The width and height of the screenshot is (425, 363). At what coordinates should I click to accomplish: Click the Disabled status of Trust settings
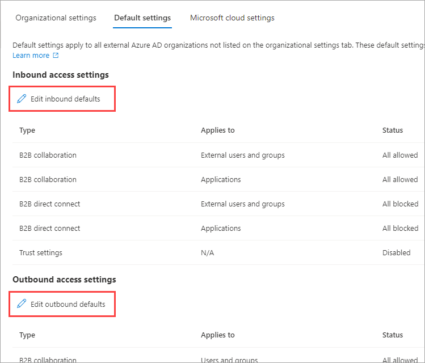(x=396, y=252)
